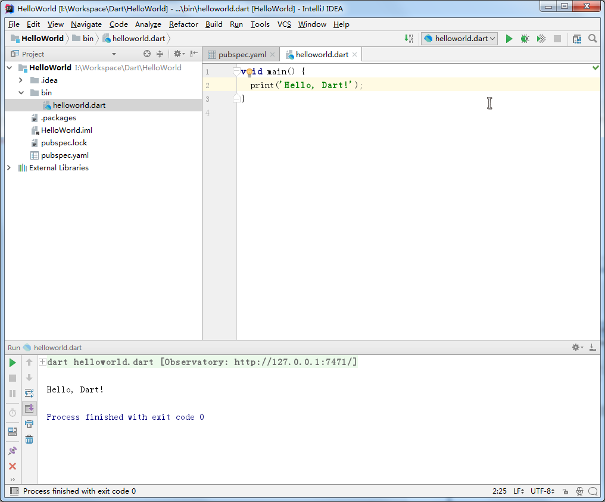Open the event log balloon in the status bar
This screenshot has width=605, height=502.
click(x=593, y=491)
